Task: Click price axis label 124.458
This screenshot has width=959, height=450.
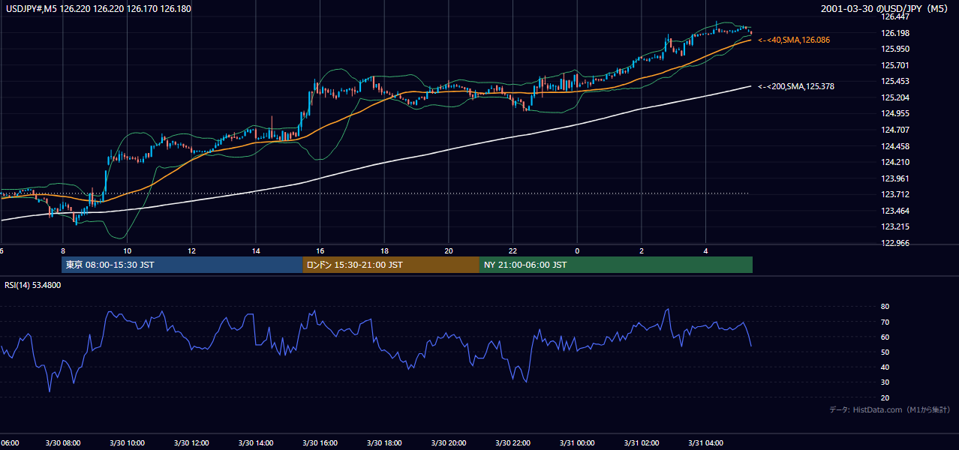Action: pos(895,146)
